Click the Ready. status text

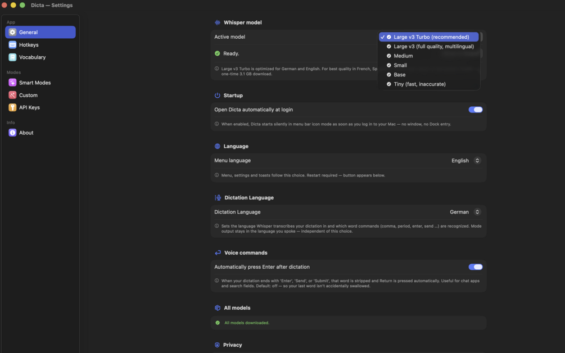(x=231, y=53)
